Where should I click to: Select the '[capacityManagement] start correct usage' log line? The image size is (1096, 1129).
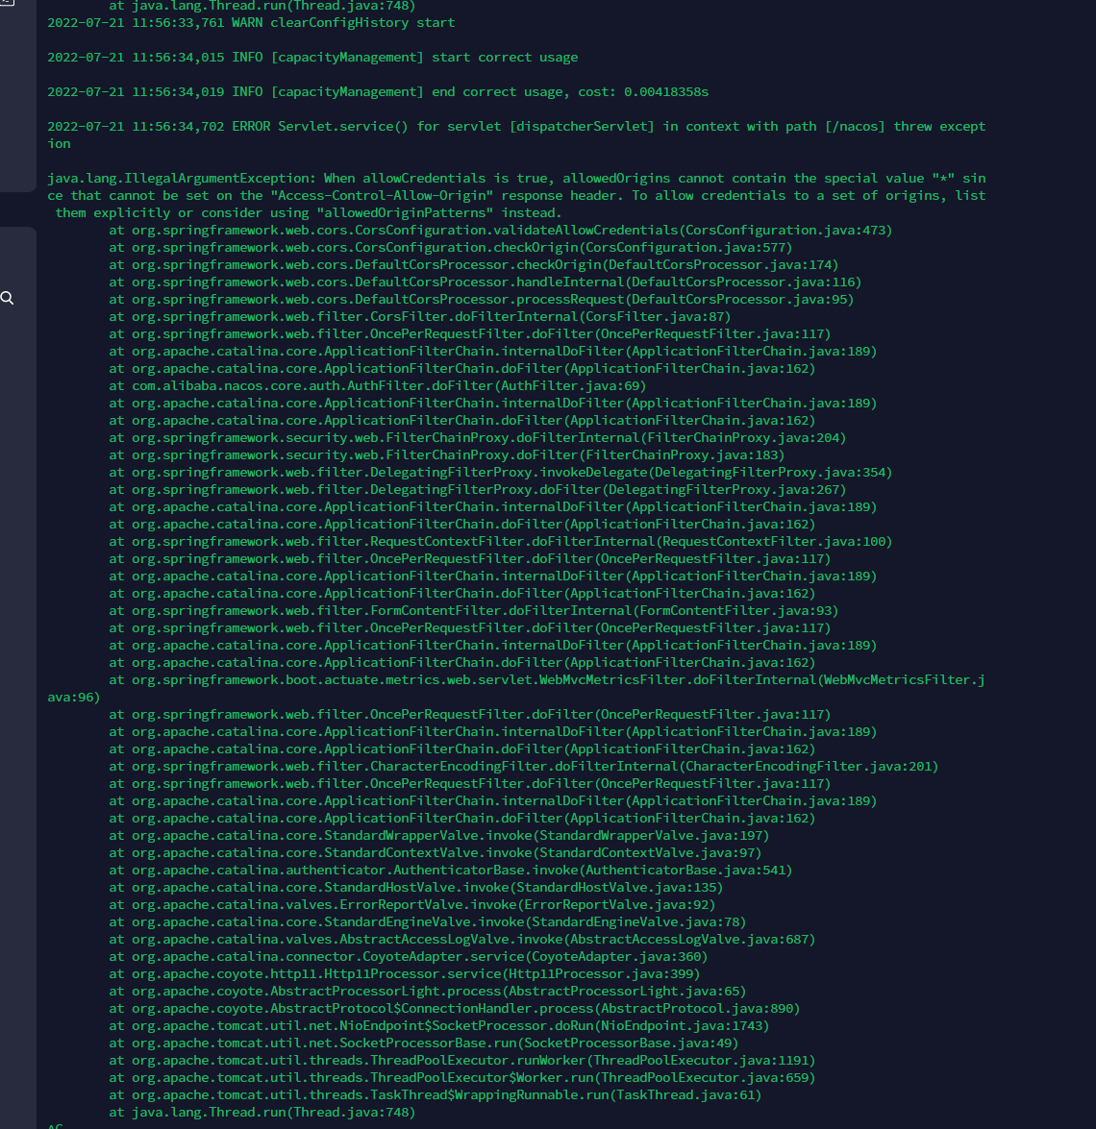click(x=312, y=57)
